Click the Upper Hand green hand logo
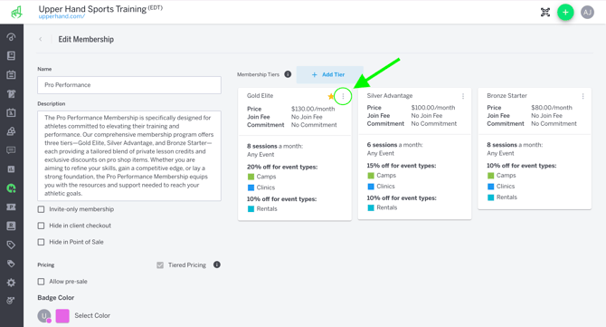The image size is (606, 327). pos(16,13)
